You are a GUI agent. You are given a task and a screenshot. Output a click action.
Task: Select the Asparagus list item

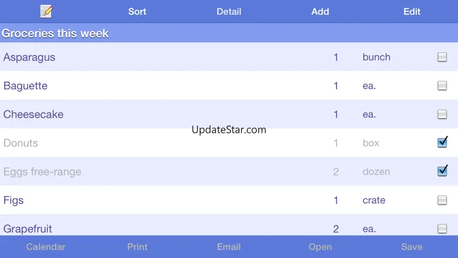[x=29, y=57]
